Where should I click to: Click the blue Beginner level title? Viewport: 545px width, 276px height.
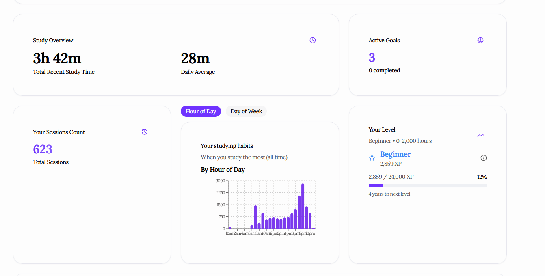(395, 154)
